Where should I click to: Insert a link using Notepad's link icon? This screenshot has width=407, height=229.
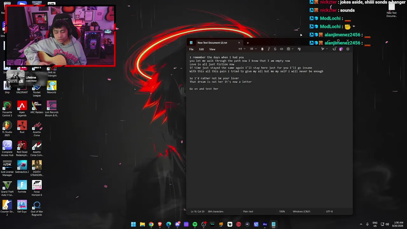point(281,49)
